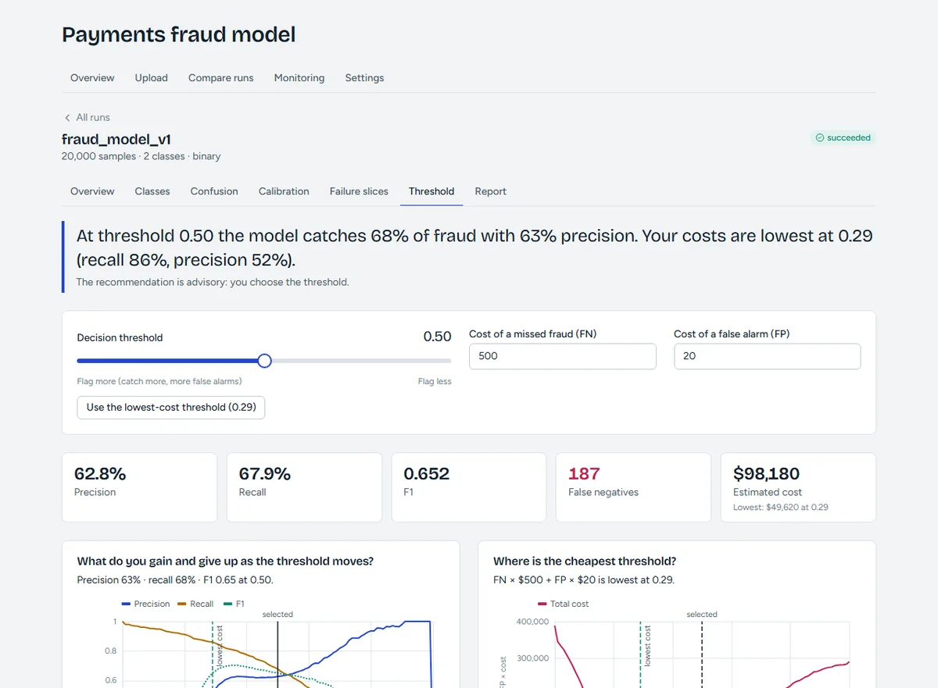
Task: Click the 0.50 threshold value label
Action: coord(438,337)
